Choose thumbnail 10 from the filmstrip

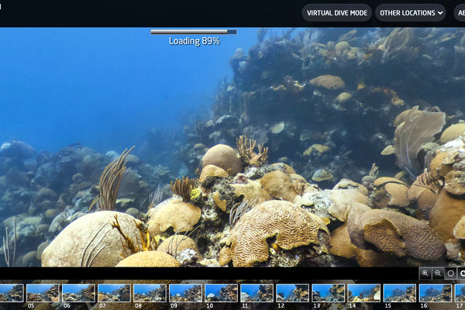pos(221,292)
